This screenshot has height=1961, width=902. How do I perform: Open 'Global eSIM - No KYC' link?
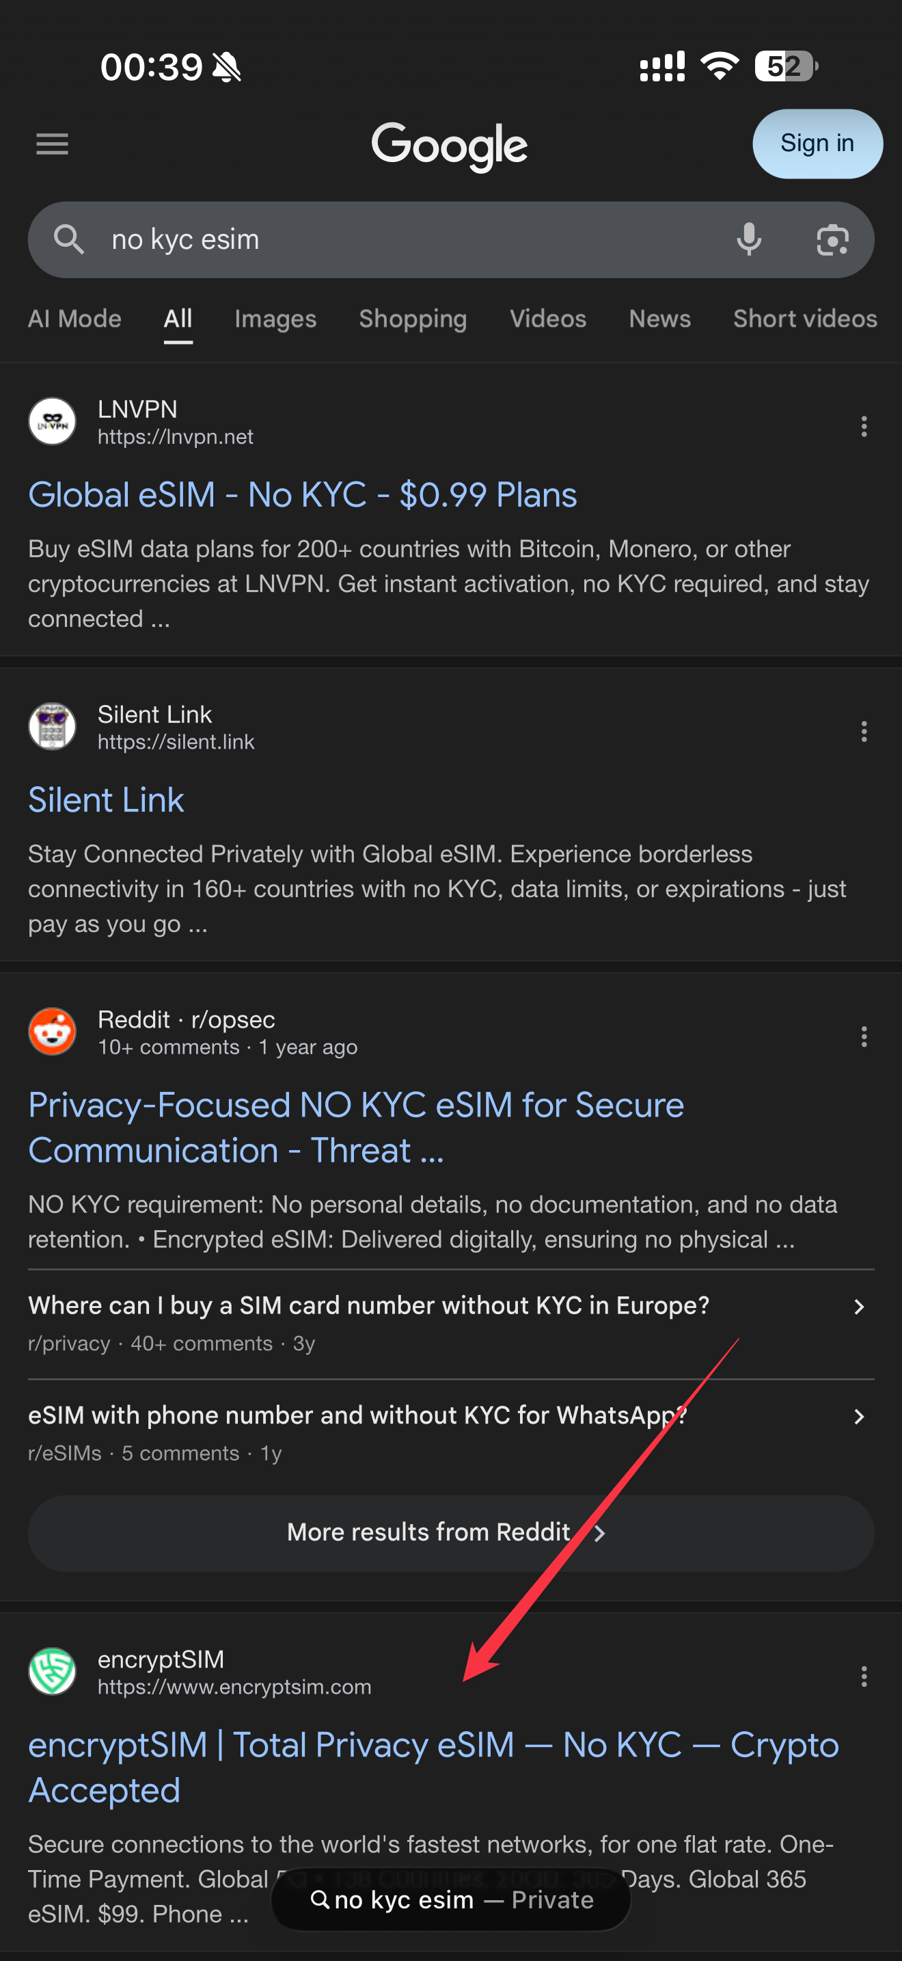click(302, 495)
